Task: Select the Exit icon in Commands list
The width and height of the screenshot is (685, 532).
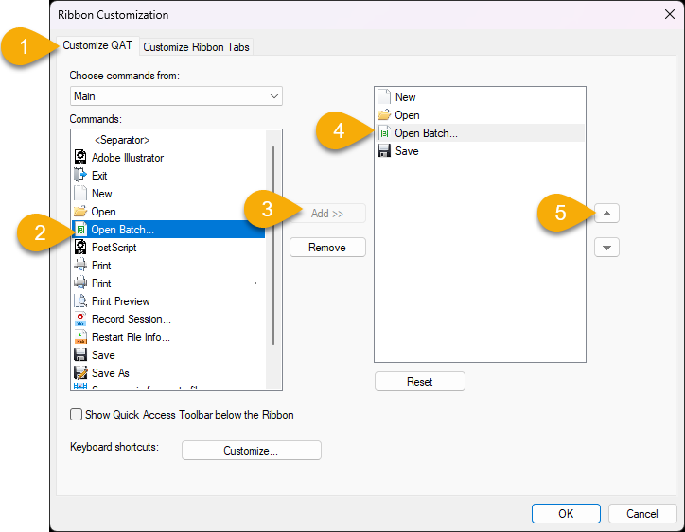Action: [x=80, y=176]
